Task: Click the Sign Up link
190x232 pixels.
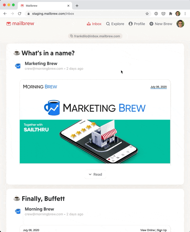Action: (162, 230)
